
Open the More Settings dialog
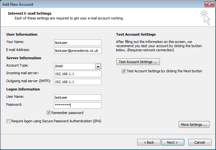point(194,125)
